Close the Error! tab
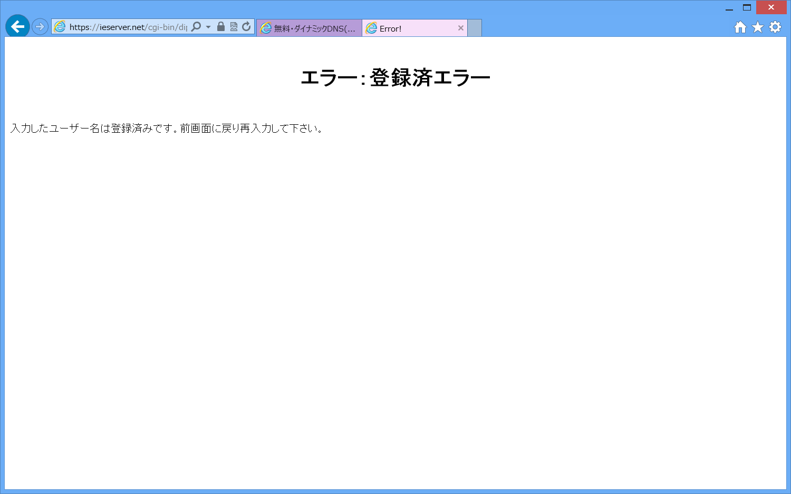 click(x=460, y=28)
